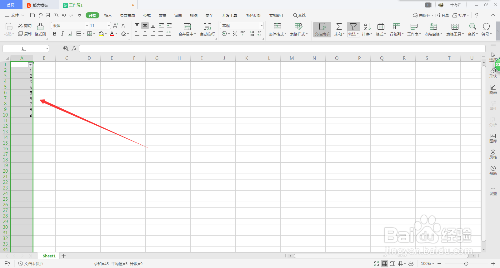Open the Symbol (符号) menu

[x=486, y=30]
